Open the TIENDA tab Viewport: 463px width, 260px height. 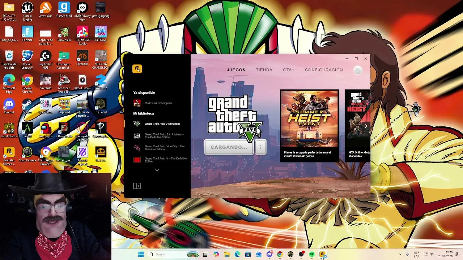pyautogui.click(x=264, y=70)
